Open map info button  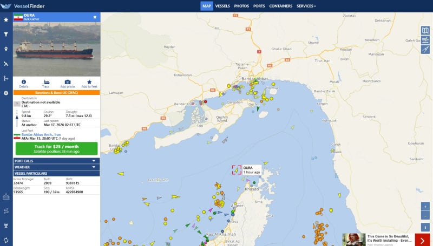(425, 227)
